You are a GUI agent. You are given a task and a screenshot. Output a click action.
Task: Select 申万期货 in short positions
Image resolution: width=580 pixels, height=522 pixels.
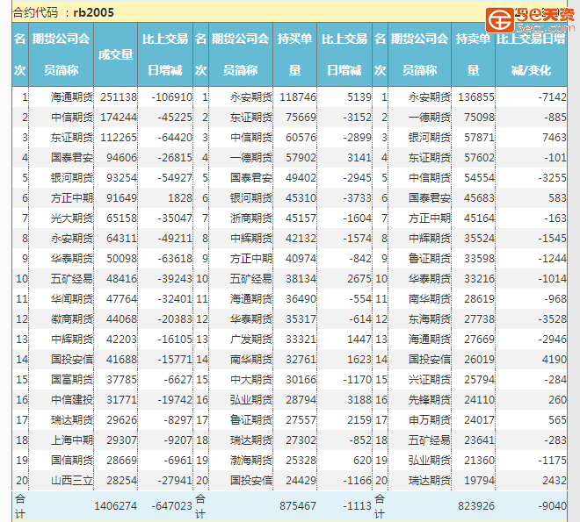click(430, 420)
